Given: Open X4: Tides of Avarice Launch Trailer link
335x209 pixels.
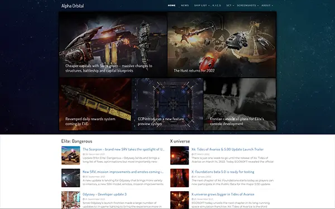Looking at the screenshot, I should tap(227, 149).
